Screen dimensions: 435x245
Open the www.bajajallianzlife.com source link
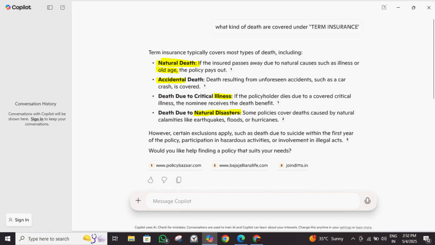coord(240,165)
